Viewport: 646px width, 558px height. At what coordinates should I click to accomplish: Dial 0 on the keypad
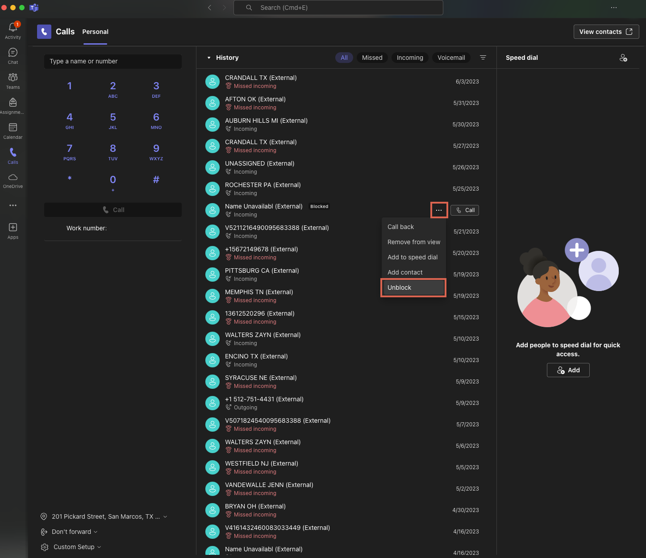pyautogui.click(x=113, y=183)
